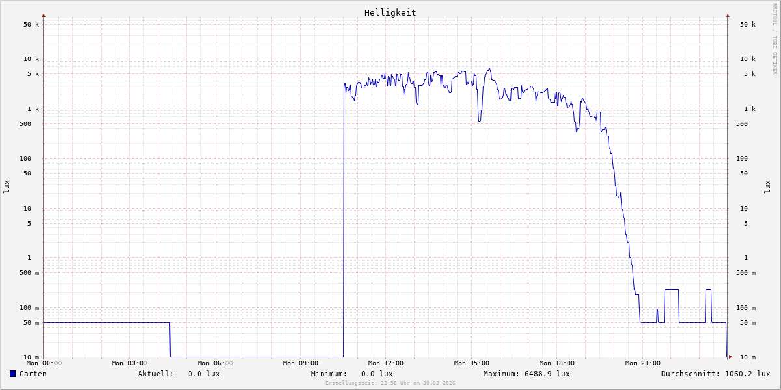This screenshot has height=390, width=781.
Task: Click the Garten legend label
Action: pyautogui.click(x=33, y=374)
